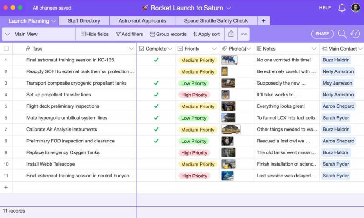Screen dimensions: 364x218
Task: Open the Notes column dropdown arrow
Action: click(x=314, y=49)
